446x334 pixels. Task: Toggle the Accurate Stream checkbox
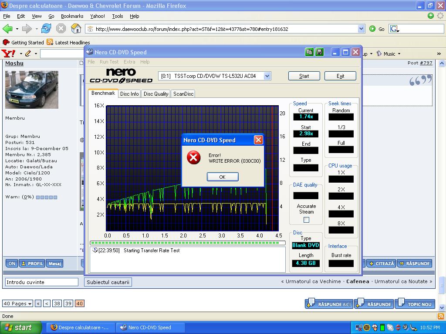(306, 220)
